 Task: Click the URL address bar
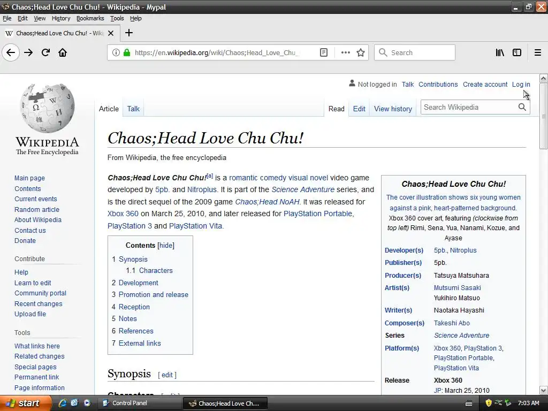tap(217, 53)
